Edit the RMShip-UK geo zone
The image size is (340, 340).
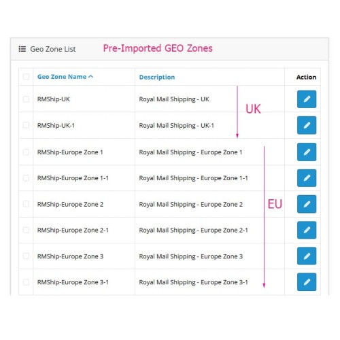[x=307, y=99]
